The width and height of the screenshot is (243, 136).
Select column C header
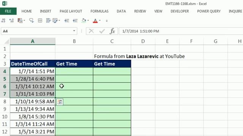coord(112,41)
